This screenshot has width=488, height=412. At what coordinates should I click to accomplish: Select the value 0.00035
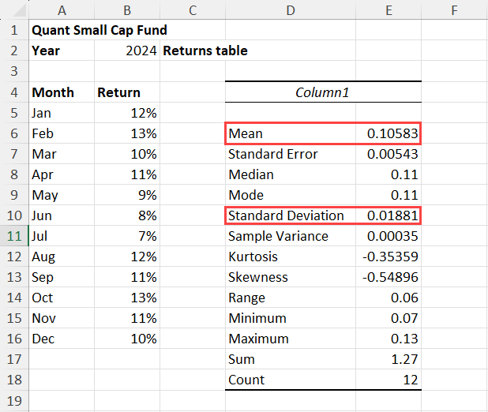coord(389,236)
